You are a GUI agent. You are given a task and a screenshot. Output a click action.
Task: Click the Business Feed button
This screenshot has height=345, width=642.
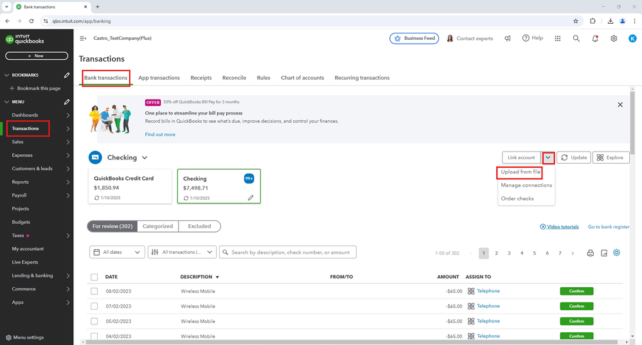(415, 38)
